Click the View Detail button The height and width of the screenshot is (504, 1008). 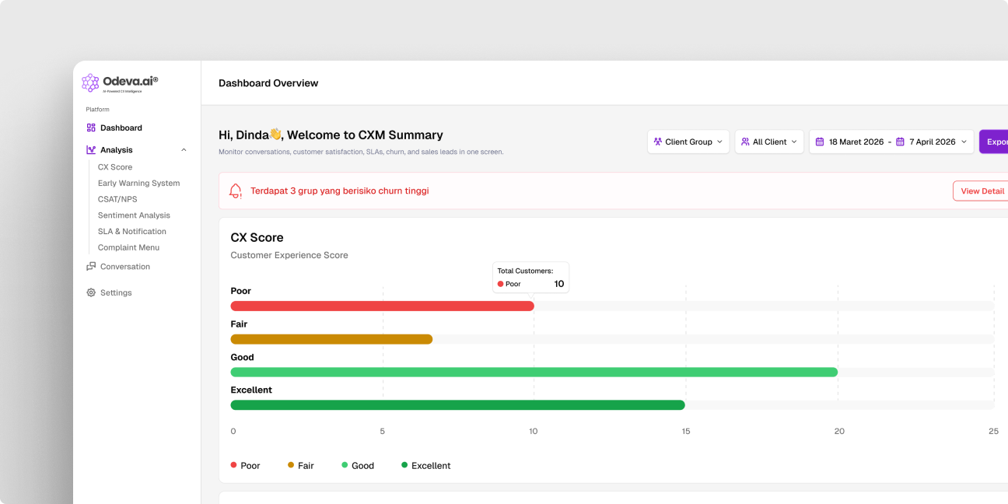982,191
